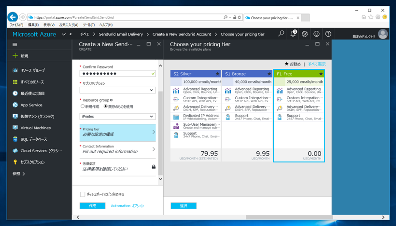Click the Microsoft Azure logo text
The image size is (396, 226).
point(34,34)
